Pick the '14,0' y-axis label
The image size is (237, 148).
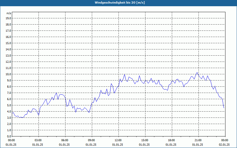tap(8, 49)
